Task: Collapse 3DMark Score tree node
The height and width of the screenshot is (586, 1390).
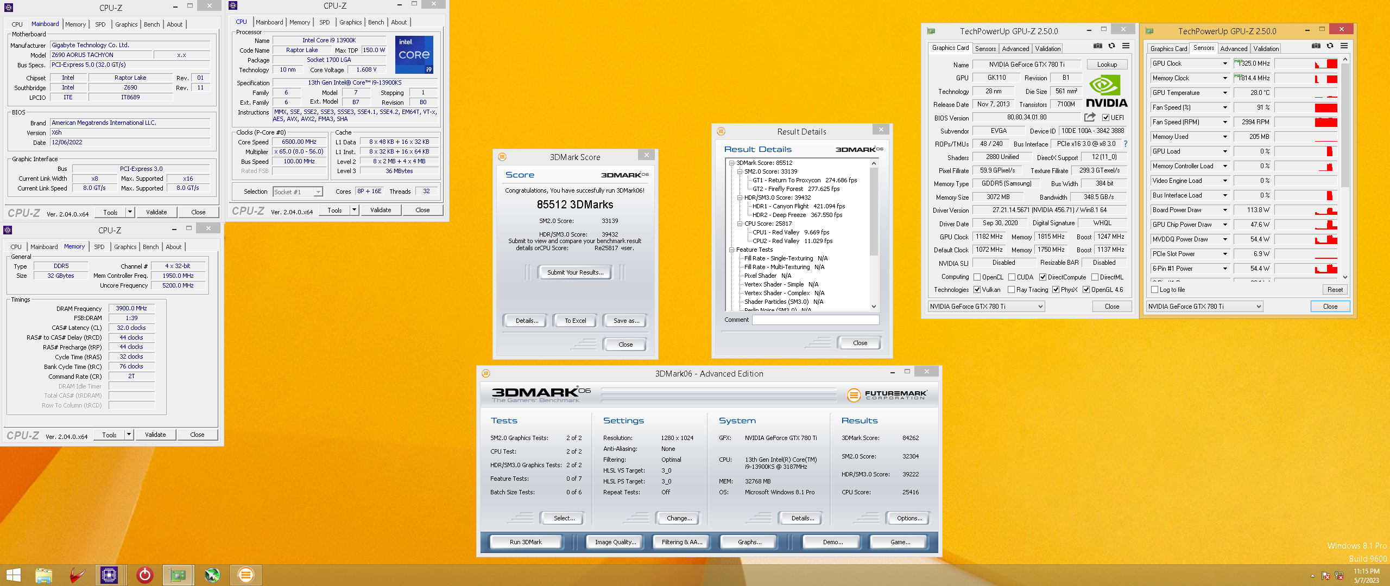Action: pos(732,163)
